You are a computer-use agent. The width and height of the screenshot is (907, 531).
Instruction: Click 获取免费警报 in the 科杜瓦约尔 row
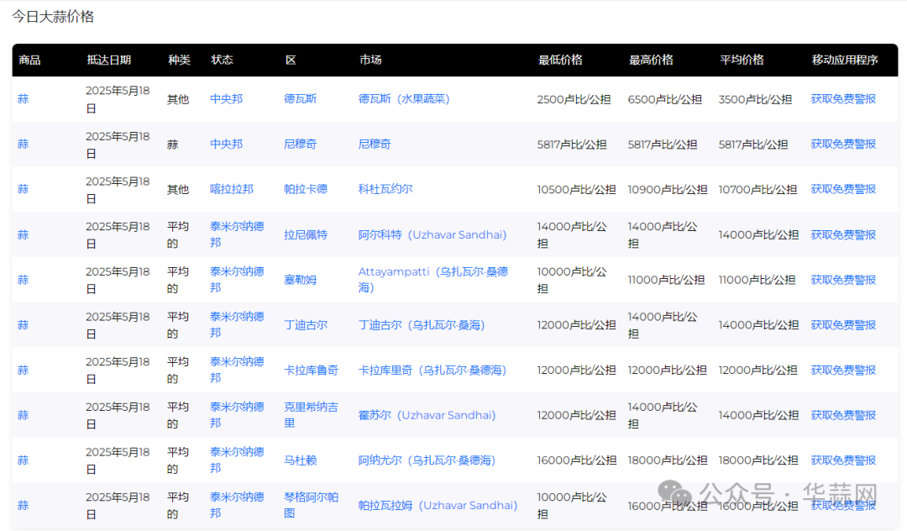click(x=843, y=189)
